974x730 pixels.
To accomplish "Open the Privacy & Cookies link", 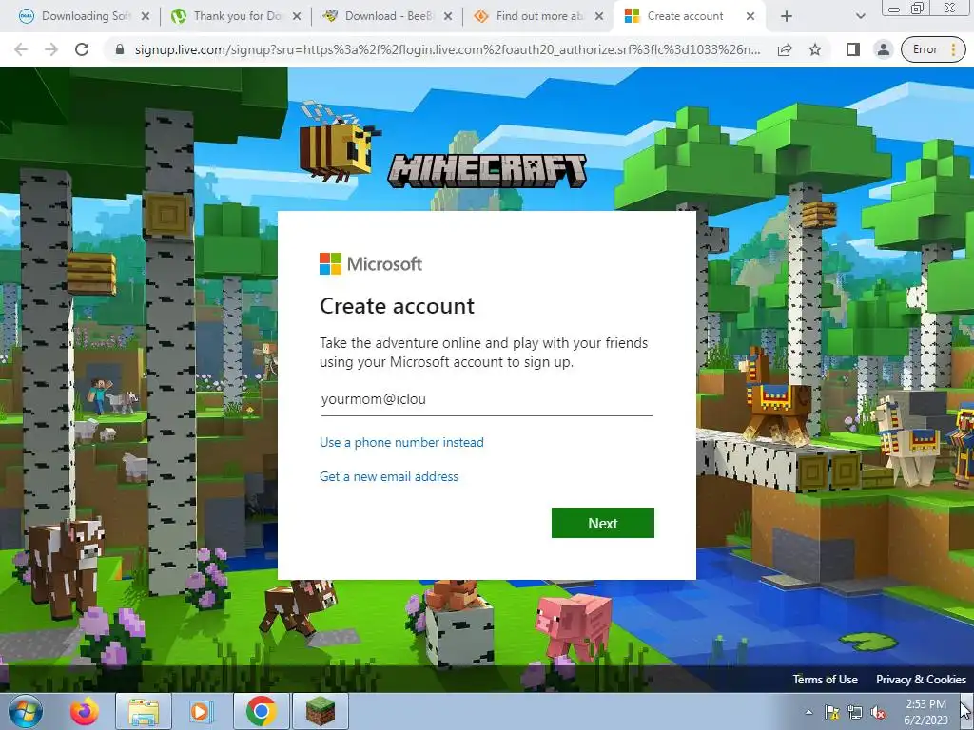I will [921, 679].
